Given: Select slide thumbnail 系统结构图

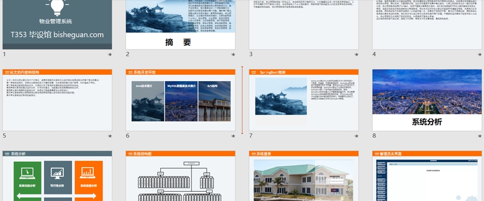Looking at the screenshot, I should tap(180, 176).
